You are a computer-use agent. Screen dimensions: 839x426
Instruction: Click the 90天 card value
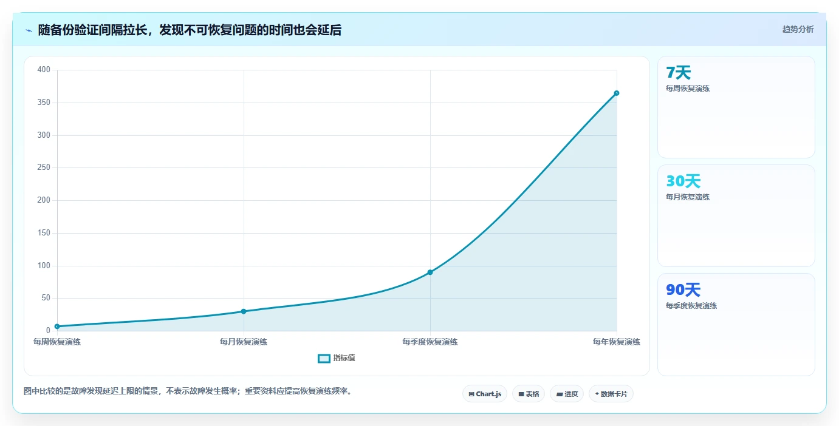[683, 290]
